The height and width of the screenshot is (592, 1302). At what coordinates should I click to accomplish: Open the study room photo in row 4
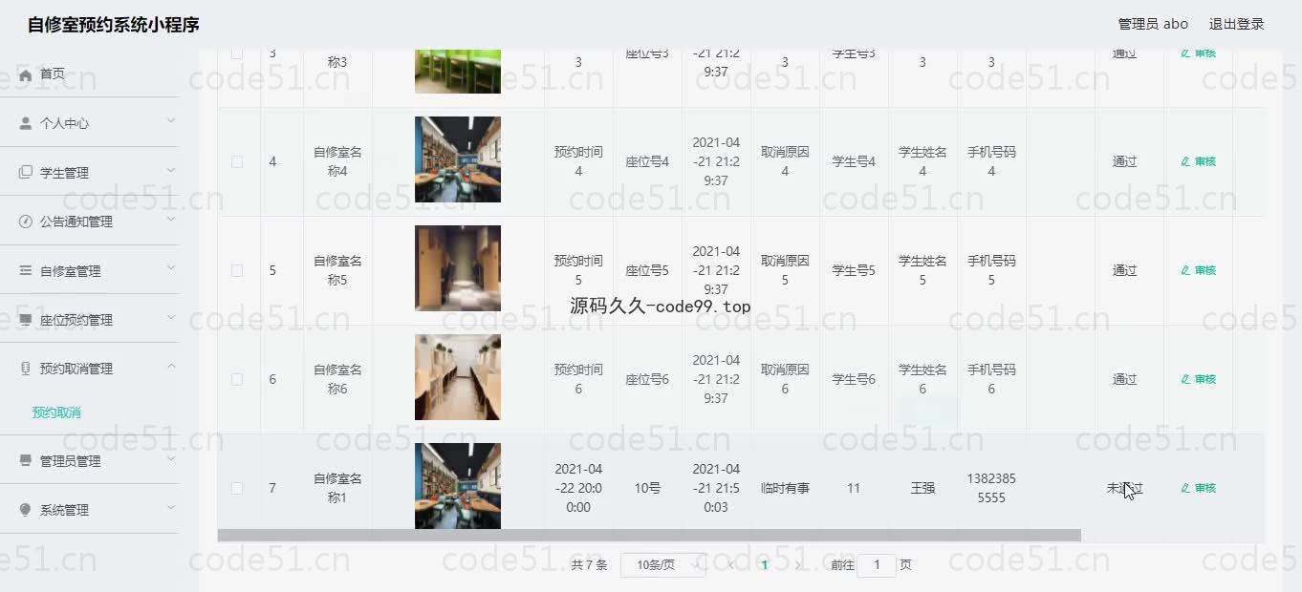click(458, 159)
